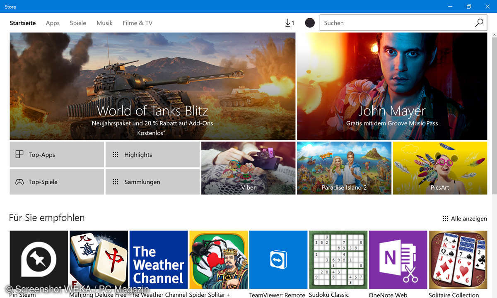The height and width of the screenshot is (298, 497).
Task: Maximize the Store window
Action: click(x=469, y=7)
